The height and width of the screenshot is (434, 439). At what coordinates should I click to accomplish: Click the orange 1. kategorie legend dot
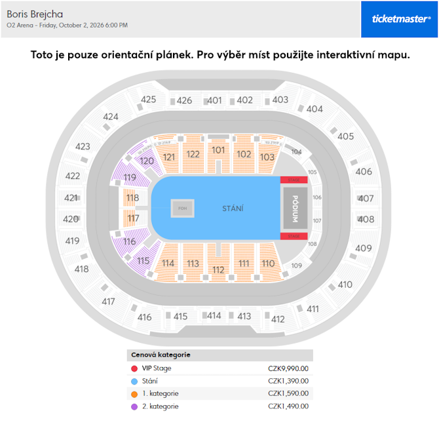pos(134,393)
